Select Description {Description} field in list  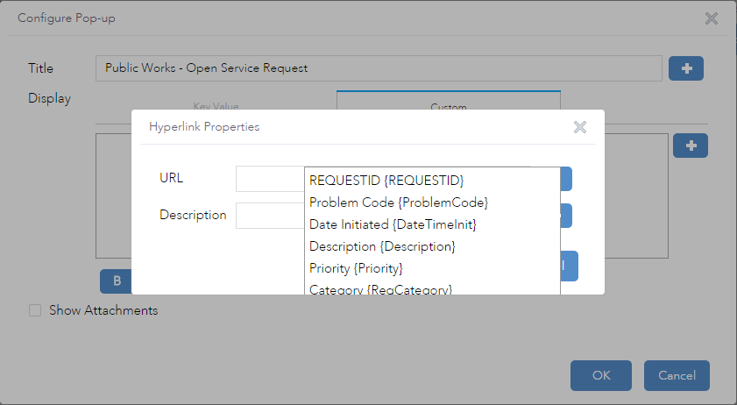coord(382,246)
